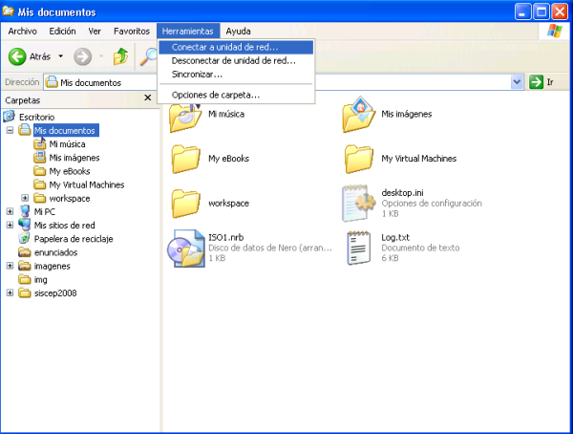The image size is (573, 434).
Task: Open the ISO1.nrb Nero disc file
Action: coord(184,250)
